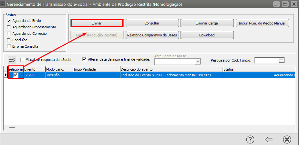The width and height of the screenshot is (299, 145).
Task: Click the empty Início Validade cell of S1299
Action: [x=97, y=75]
